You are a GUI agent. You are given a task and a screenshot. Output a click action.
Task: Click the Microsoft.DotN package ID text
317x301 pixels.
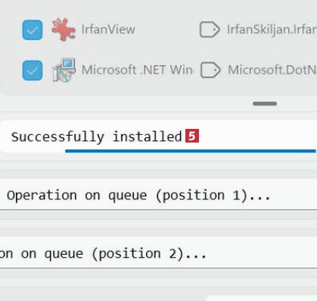tap(272, 70)
